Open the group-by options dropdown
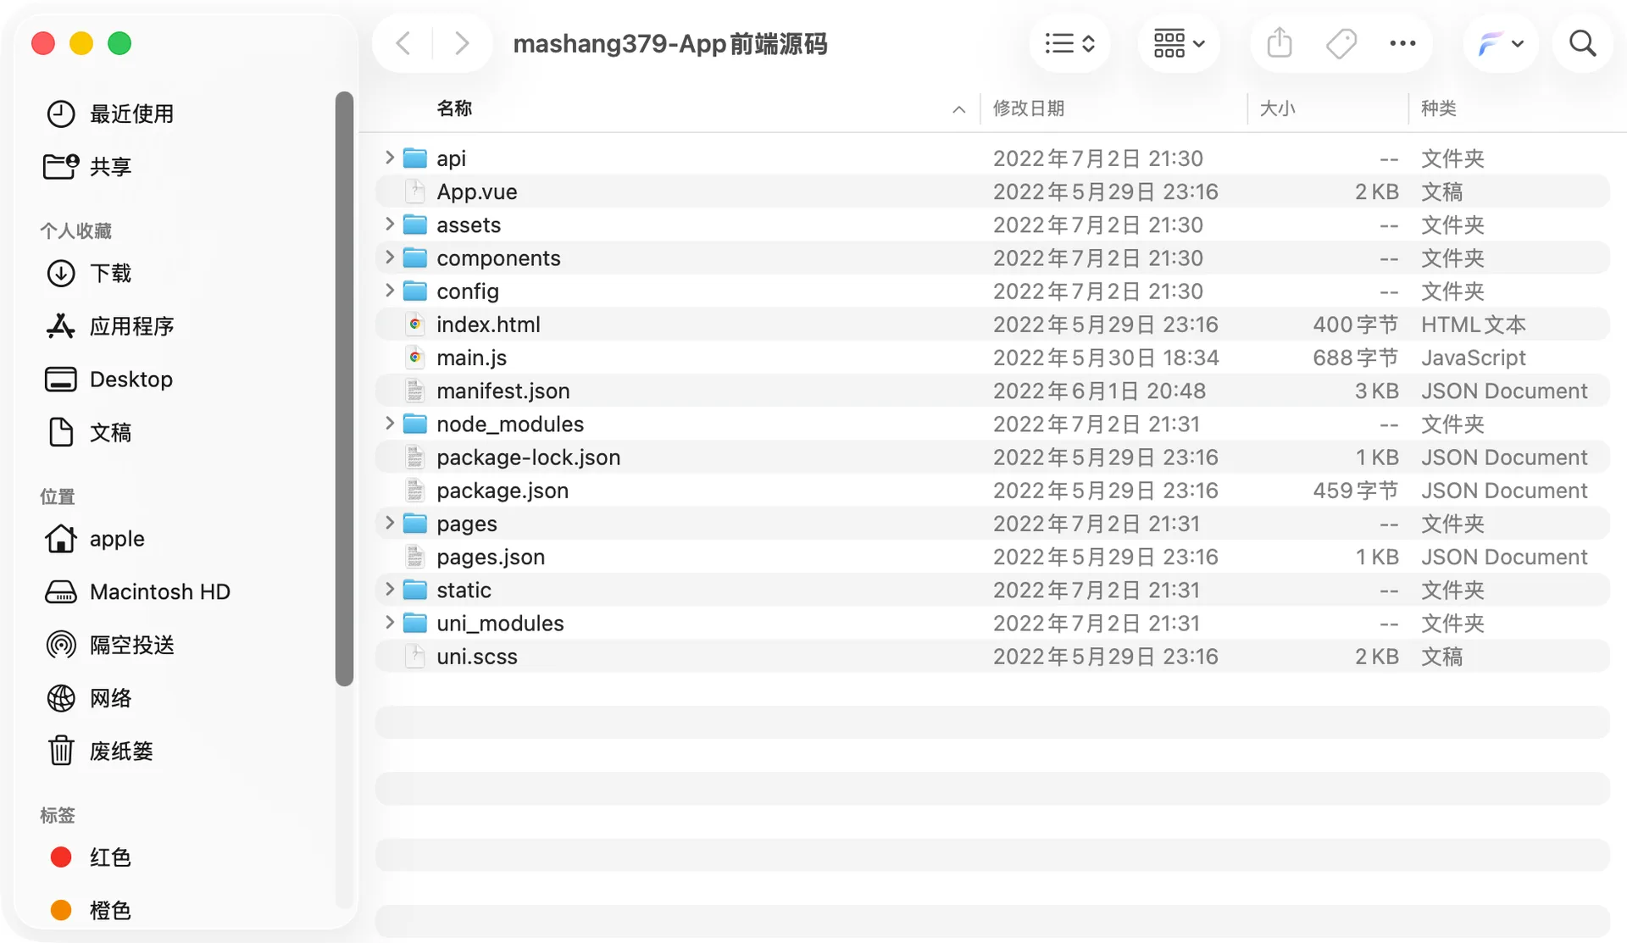This screenshot has height=943, width=1627. pyautogui.click(x=1179, y=43)
